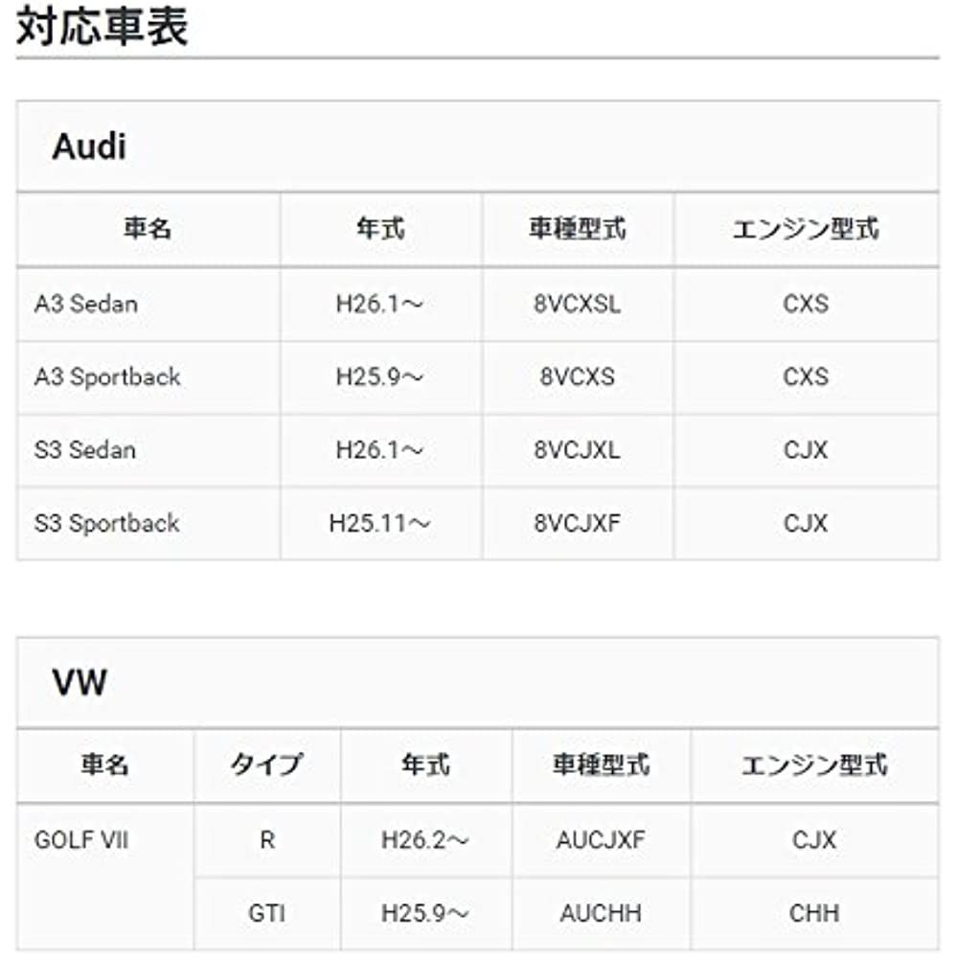Select the A3 Sportback cell
The height and width of the screenshot is (958, 958).
tap(107, 376)
